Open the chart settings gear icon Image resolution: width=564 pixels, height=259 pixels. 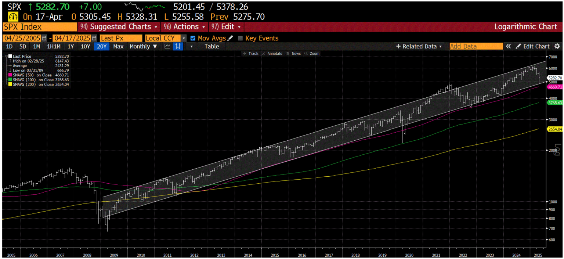coord(557,46)
